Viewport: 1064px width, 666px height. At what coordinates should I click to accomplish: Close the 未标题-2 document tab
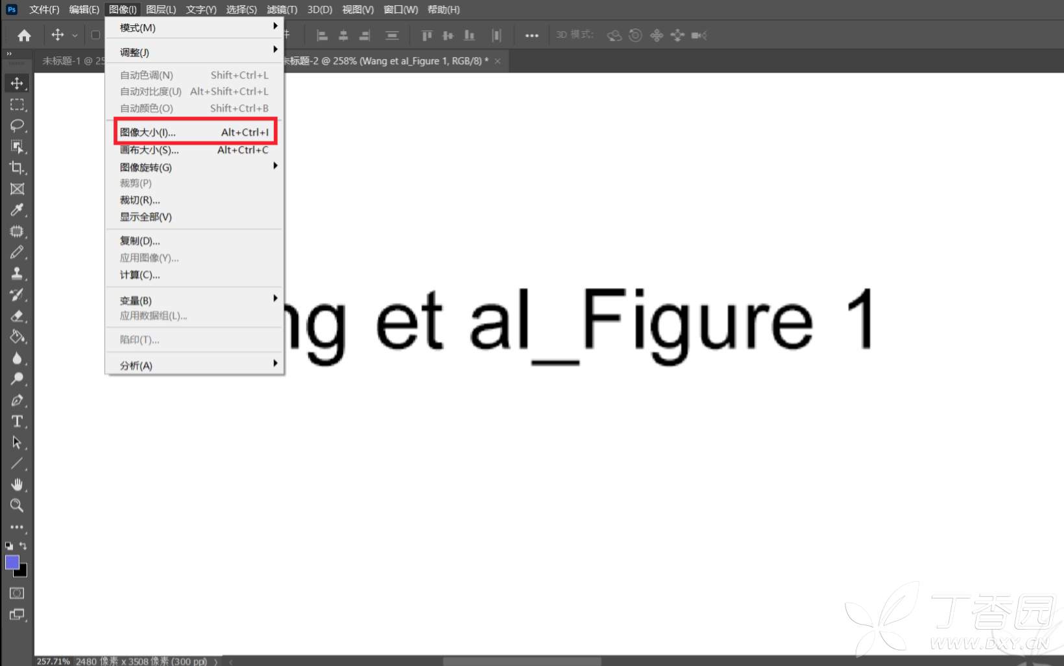498,61
